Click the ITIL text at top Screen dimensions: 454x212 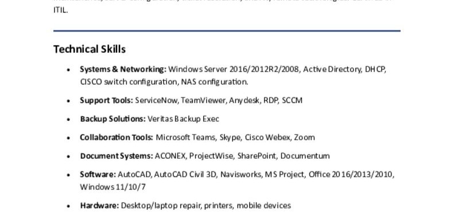(x=60, y=10)
